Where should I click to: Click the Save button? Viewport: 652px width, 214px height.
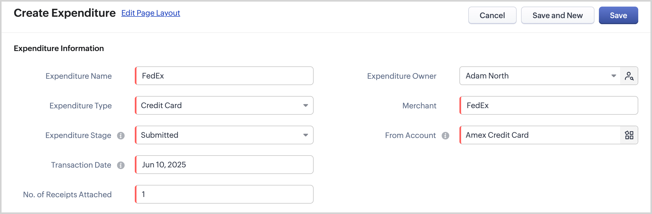(x=618, y=15)
